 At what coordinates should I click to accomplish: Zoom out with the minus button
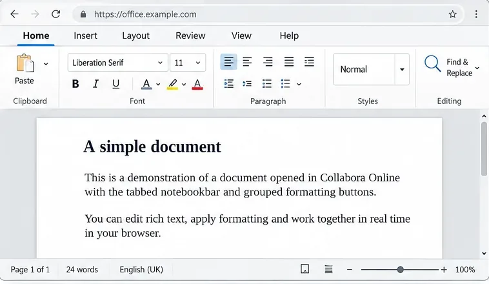pos(349,270)
